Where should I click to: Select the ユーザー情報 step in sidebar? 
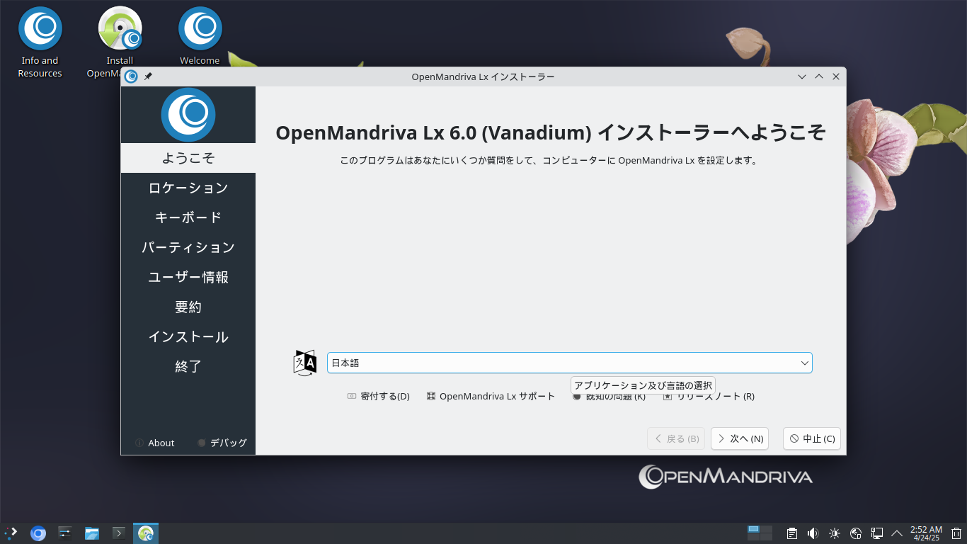(188, 277)
